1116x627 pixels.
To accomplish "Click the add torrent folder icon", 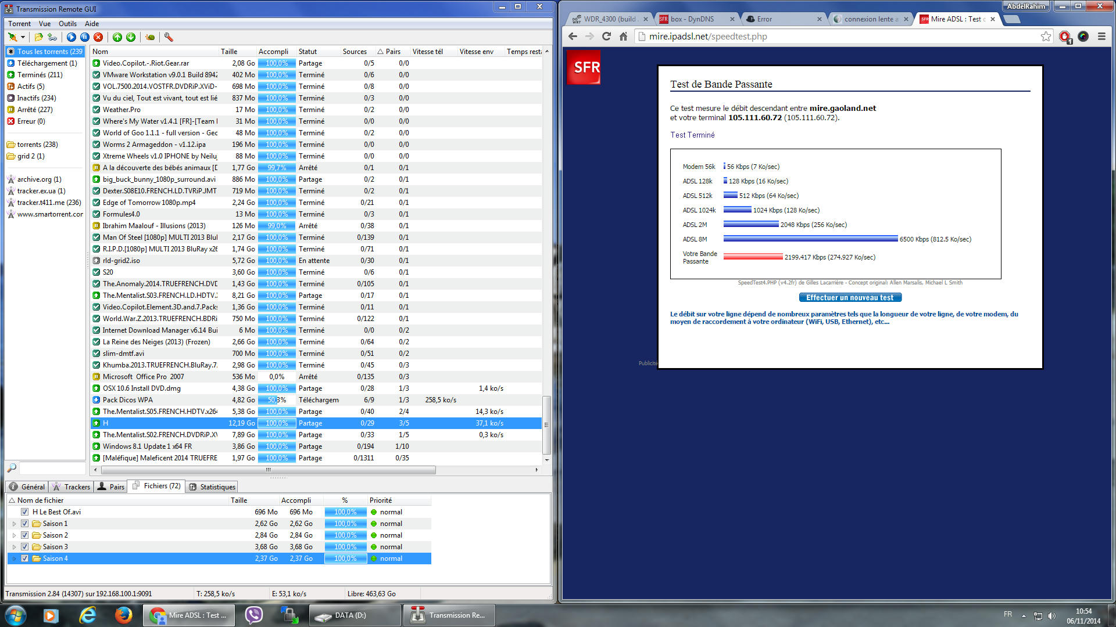I will coord(38,37).
